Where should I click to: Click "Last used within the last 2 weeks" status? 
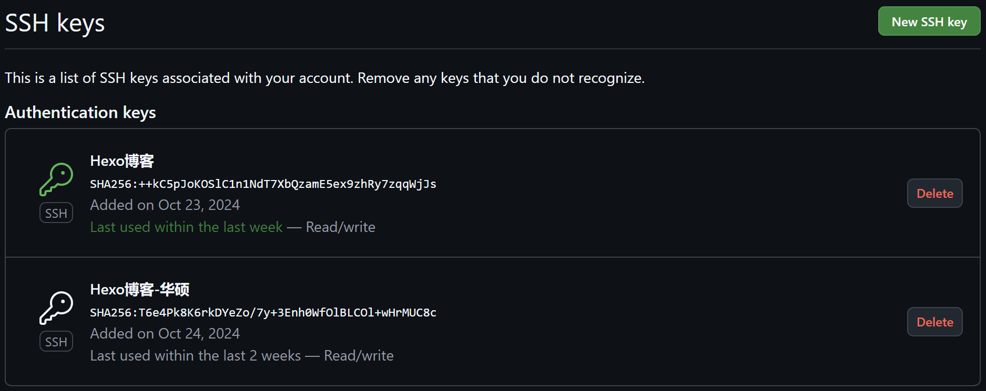click(195, 355)
